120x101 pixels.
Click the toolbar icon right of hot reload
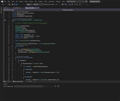coord(63,4)
